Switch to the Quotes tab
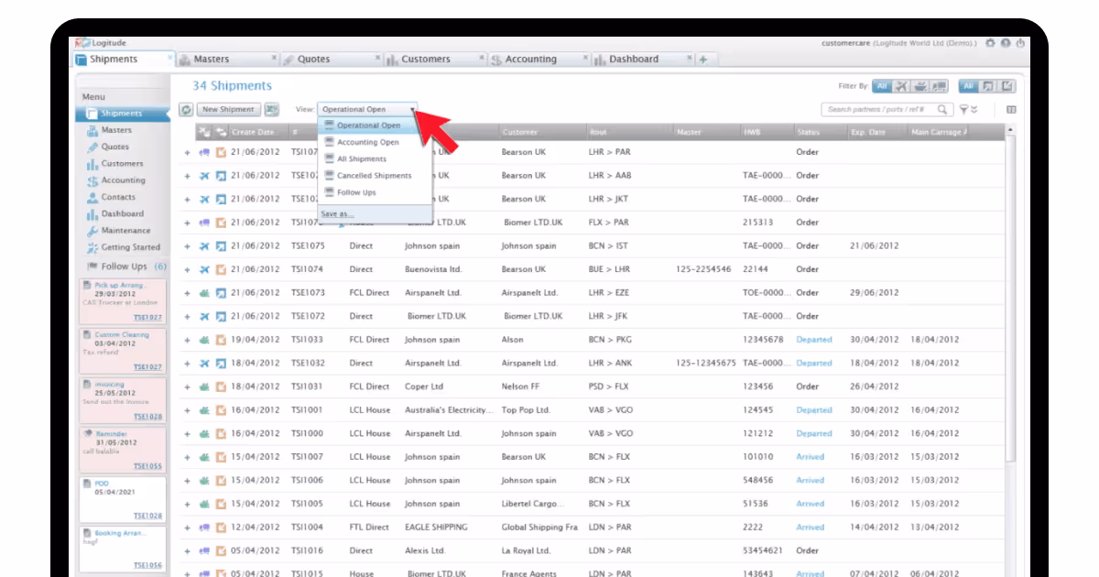 [x=331, y=60]
